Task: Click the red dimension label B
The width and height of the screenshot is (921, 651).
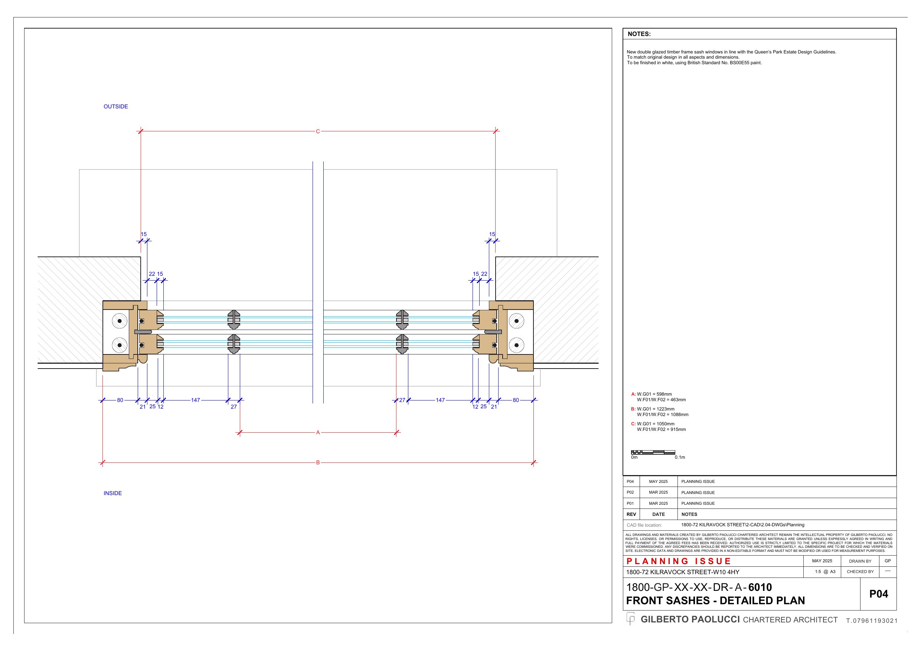Action: click(x=318, y=462)
